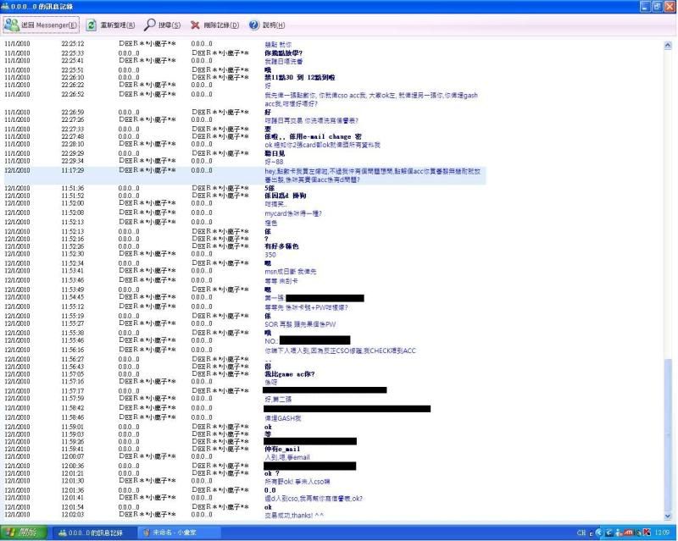
Task: Open help via 說明(H)
Action: (267, 25)
